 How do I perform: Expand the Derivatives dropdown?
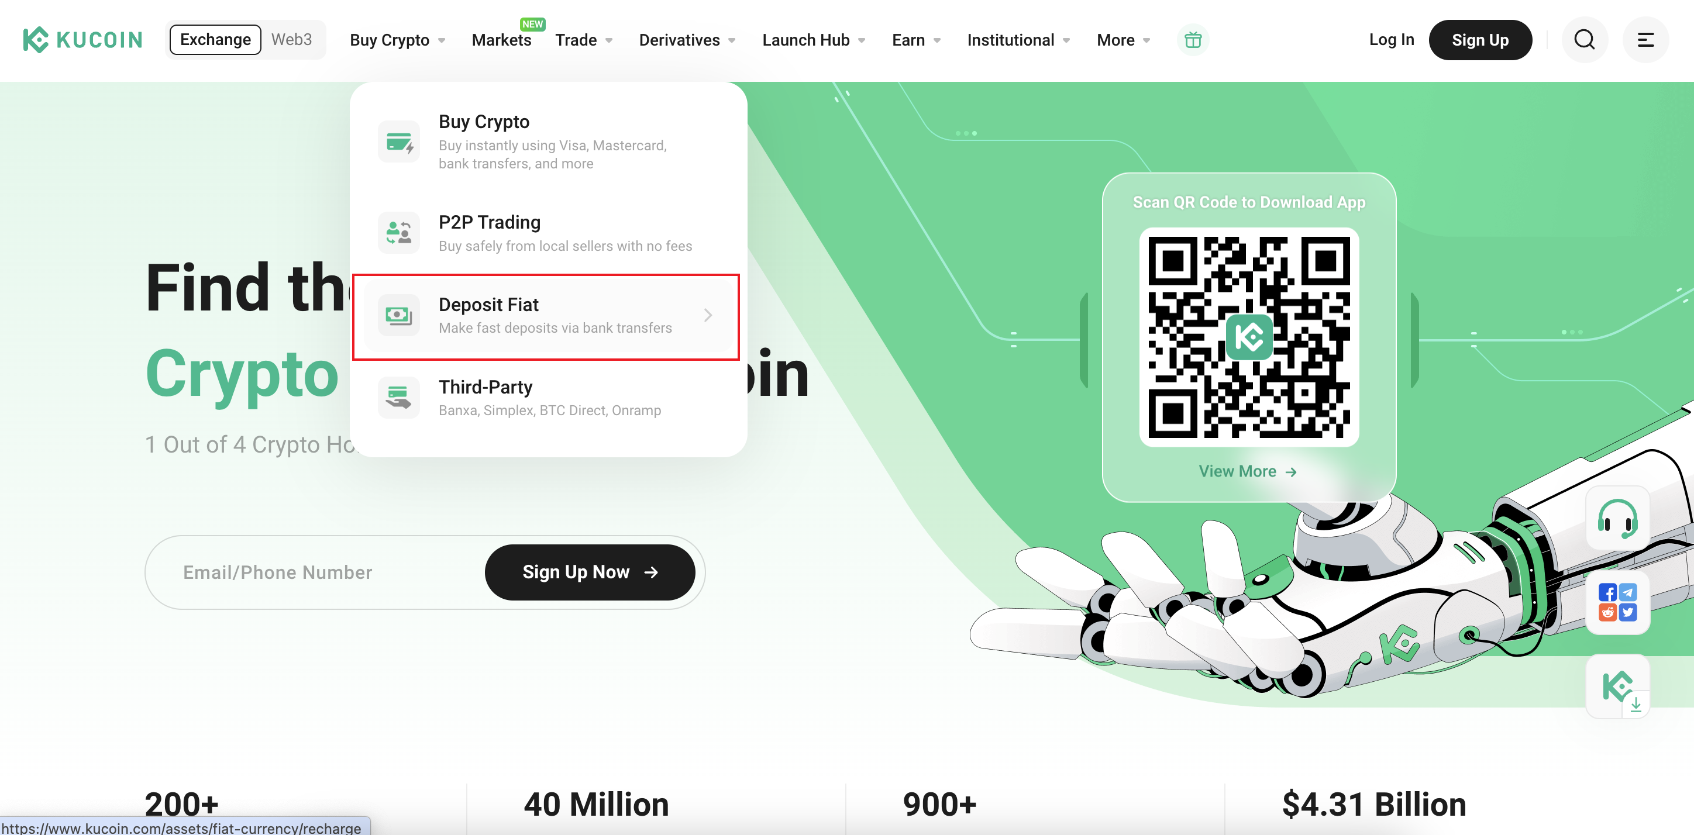tap(687, 40)
